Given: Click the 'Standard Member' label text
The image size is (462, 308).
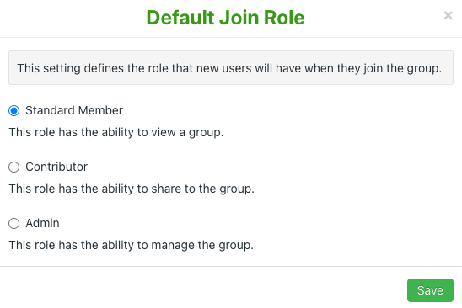Looking at the screenshot, I should pyautogui.click(x=74, y=110).
